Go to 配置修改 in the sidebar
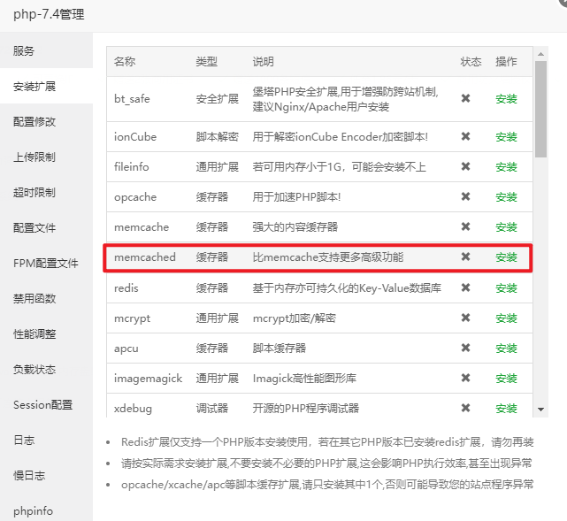 pyautogui.click(x=46, y=121)
